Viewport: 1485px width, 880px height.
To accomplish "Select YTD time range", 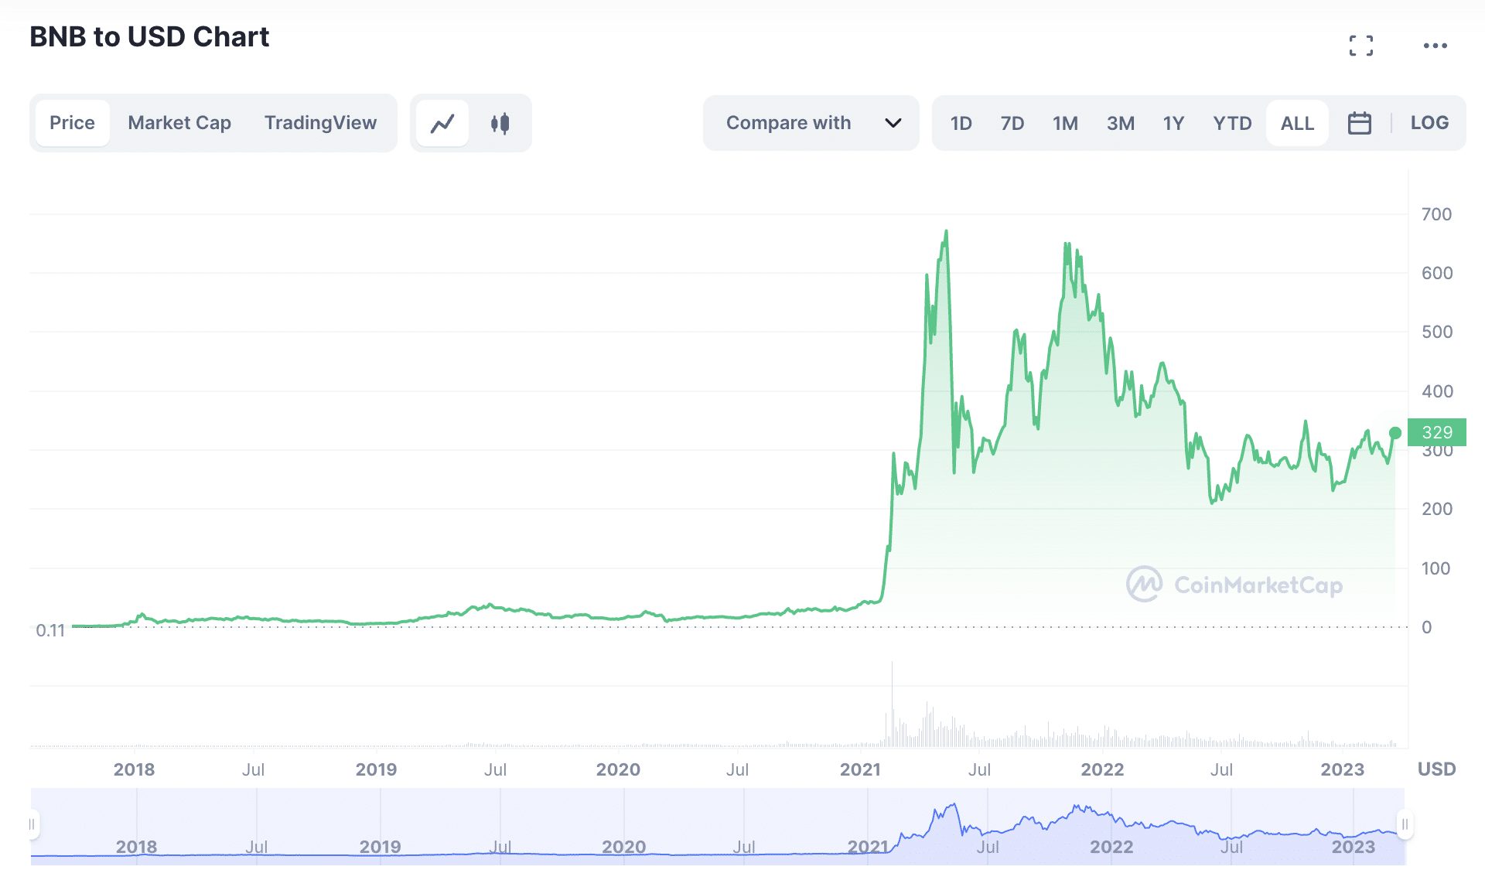I will (1232, 124).
